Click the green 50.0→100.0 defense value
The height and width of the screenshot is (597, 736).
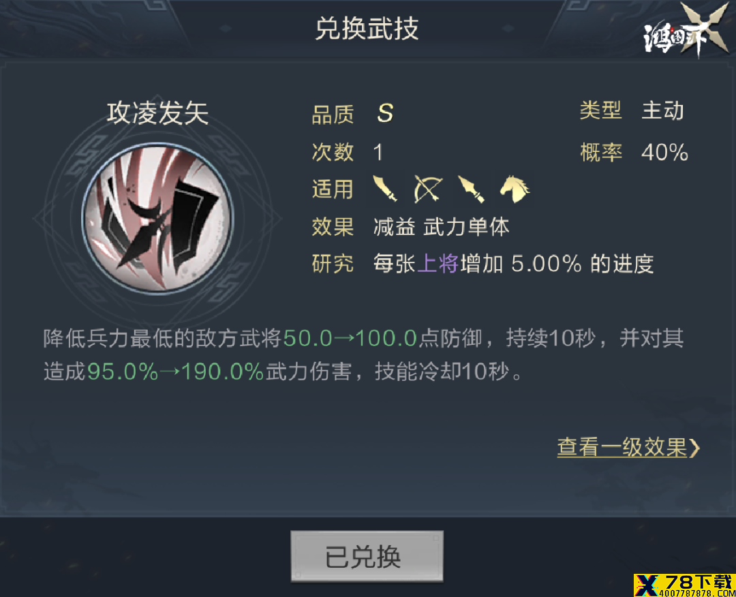click(350, 338)
